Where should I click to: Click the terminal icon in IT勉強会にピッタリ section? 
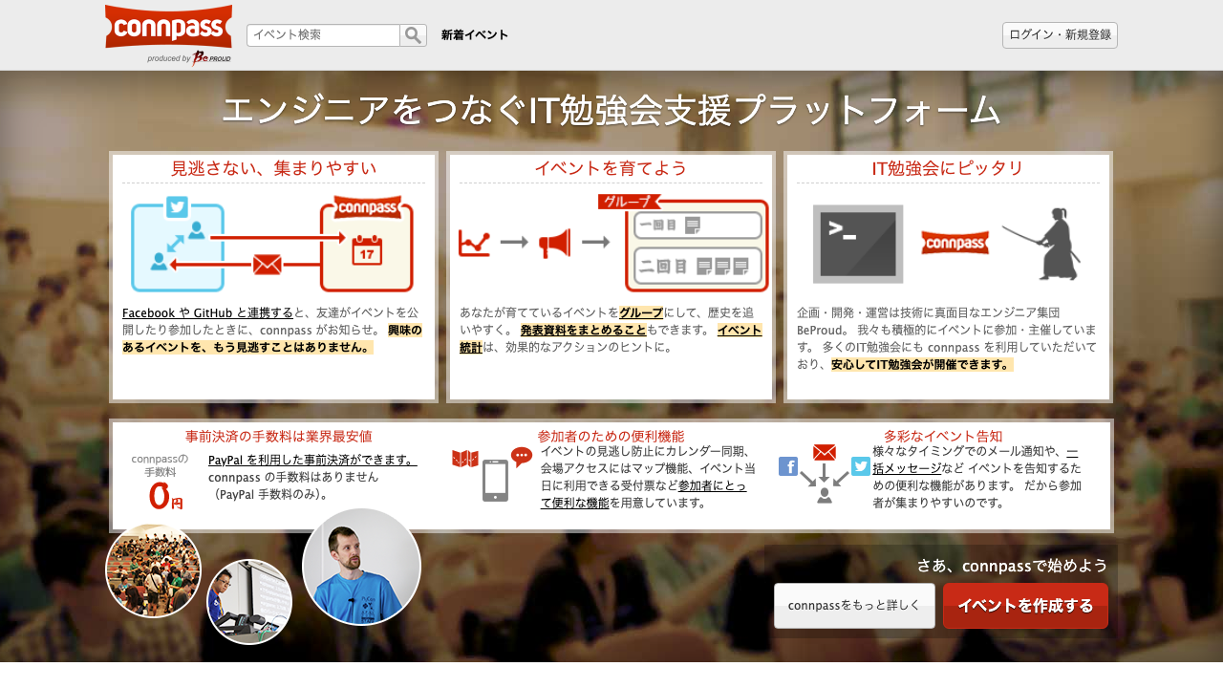[857, 244]
